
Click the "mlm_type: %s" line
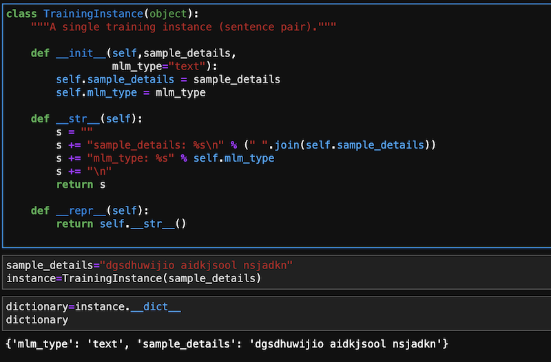coord(165,158)
